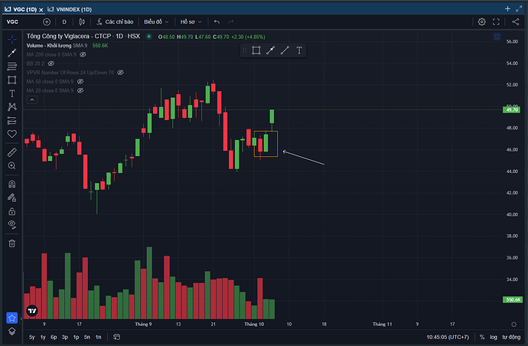
Task: Toggle visibility of MA 200 indicator
Action: (x=83, y=54)
